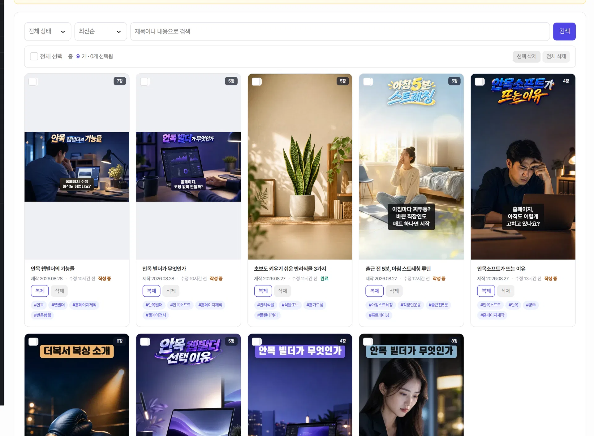Check the 안목 웹빌더 선택 이유 card checkbox
Screen dimensions: 594x436
pyautogui.click(x=145, y=342)
